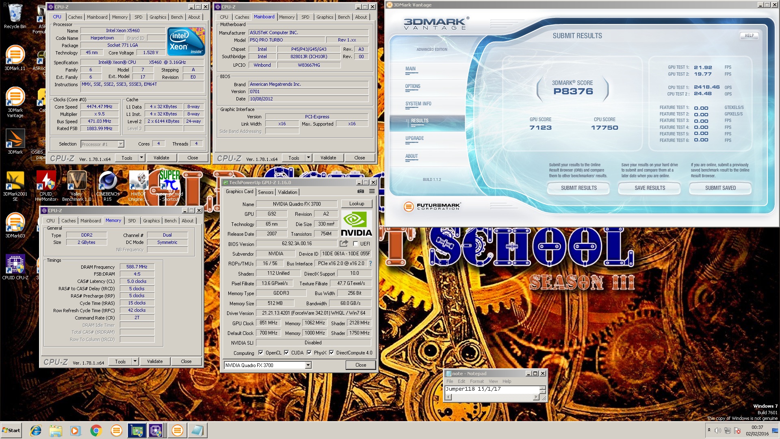Launch the 3DMark 11 desktop shortcut
The width and height of the screenshot is (780, 439).
click(x=15, y=58)
